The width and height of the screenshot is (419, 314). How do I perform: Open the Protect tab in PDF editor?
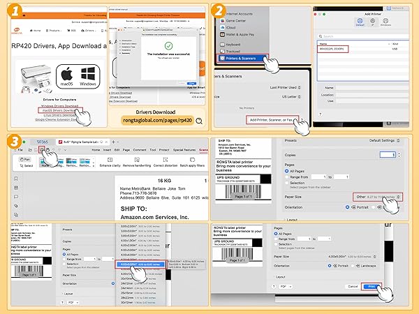tap(164, 150)
